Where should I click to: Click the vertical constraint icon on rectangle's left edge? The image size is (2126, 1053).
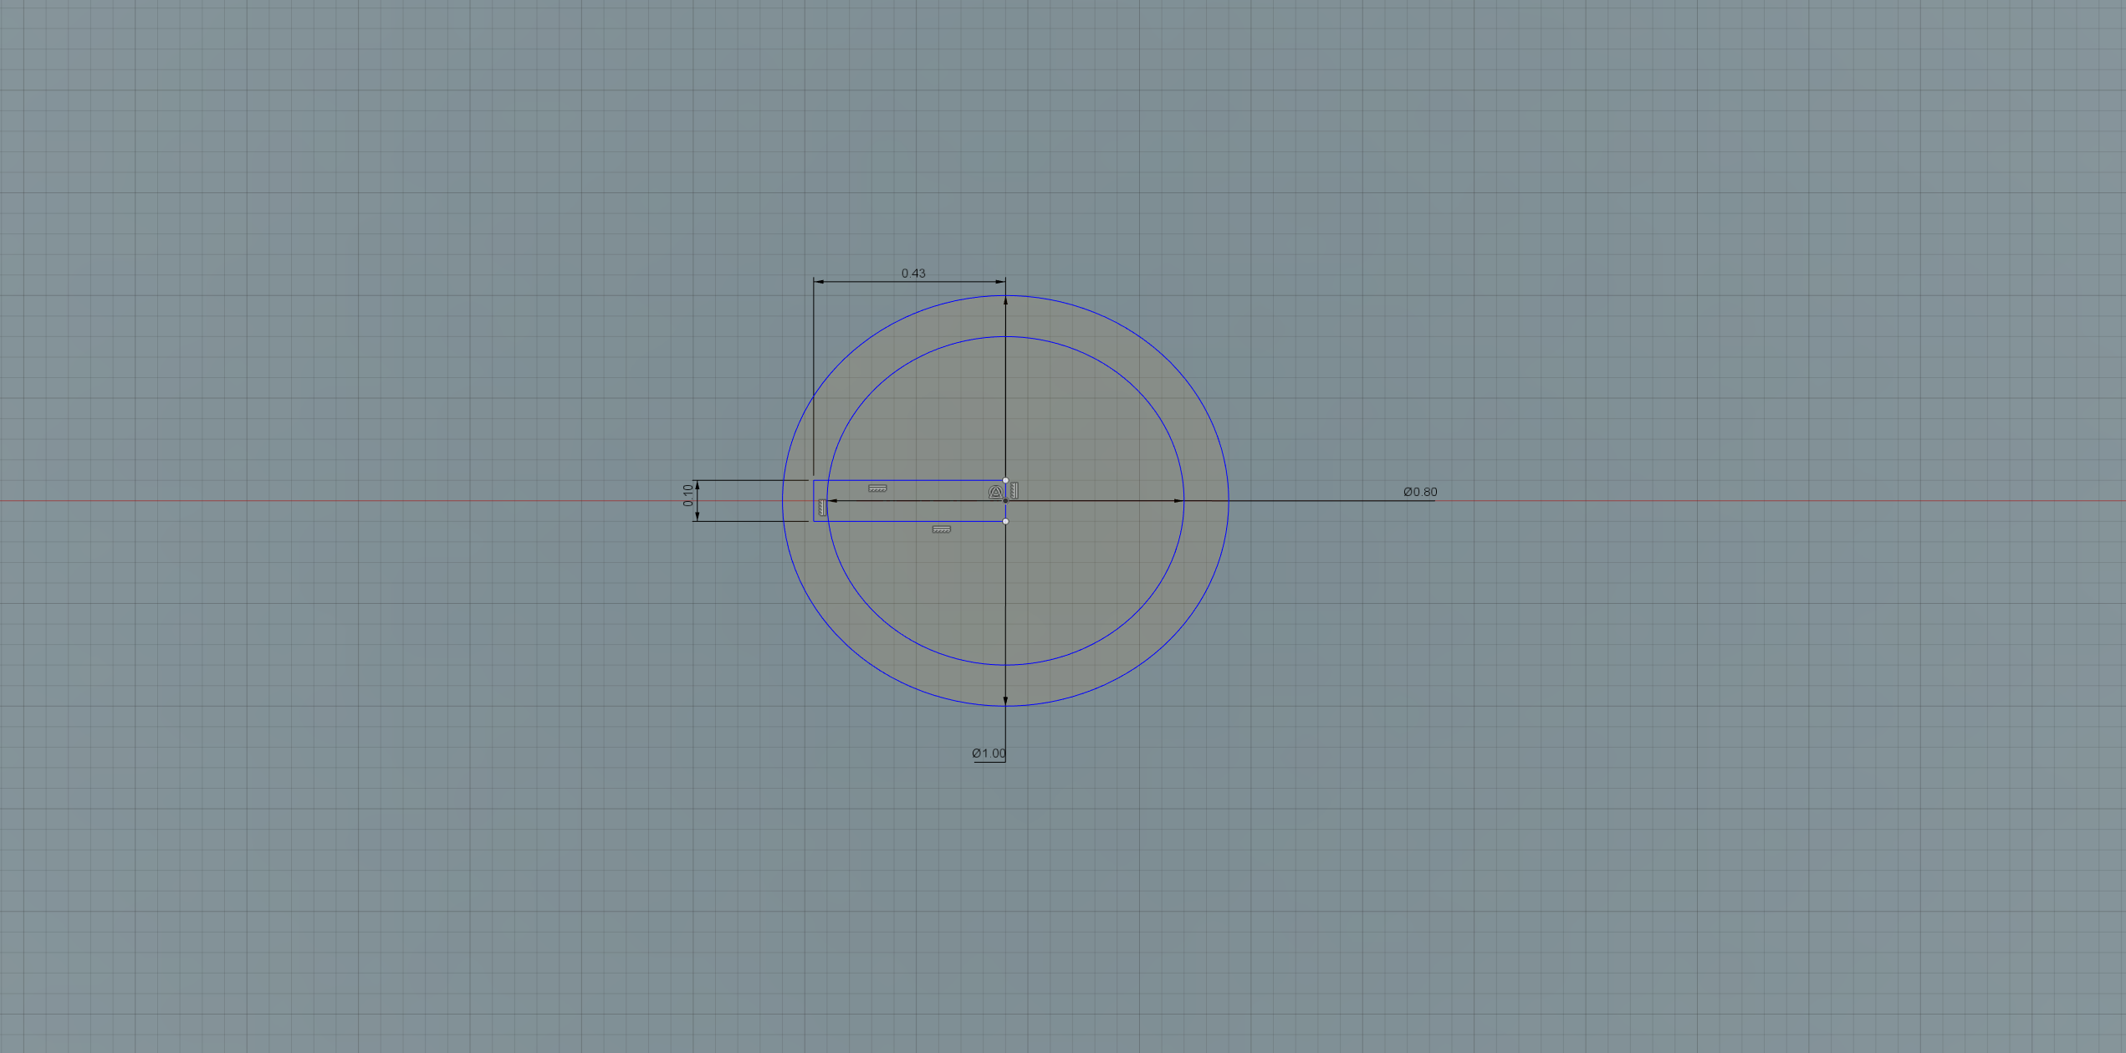[822, 507]
